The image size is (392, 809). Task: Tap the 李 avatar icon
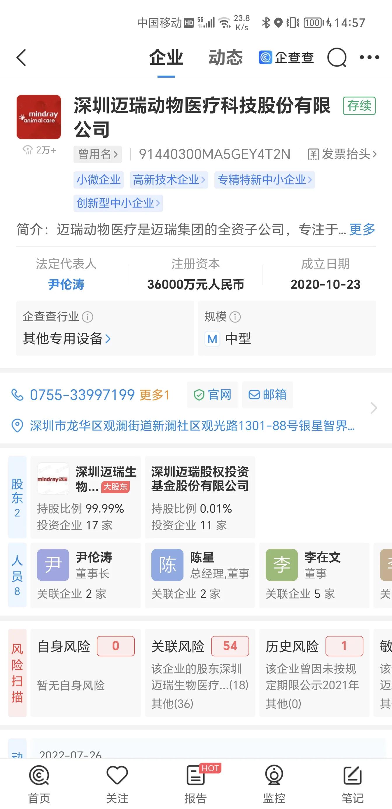point(281,565)
